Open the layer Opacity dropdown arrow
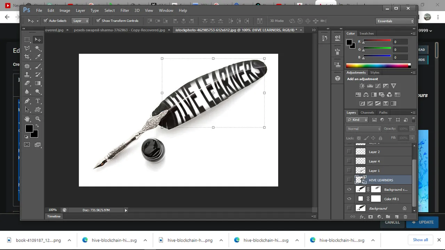This screenshot has height=250, width=445. (x=412, y=129)
